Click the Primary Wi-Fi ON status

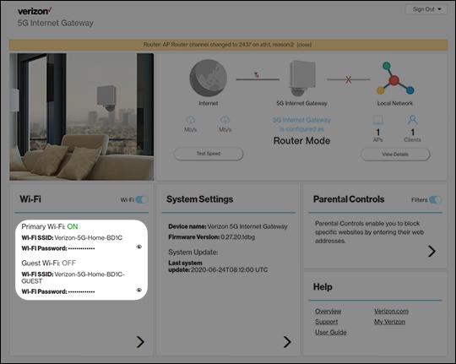73,226
